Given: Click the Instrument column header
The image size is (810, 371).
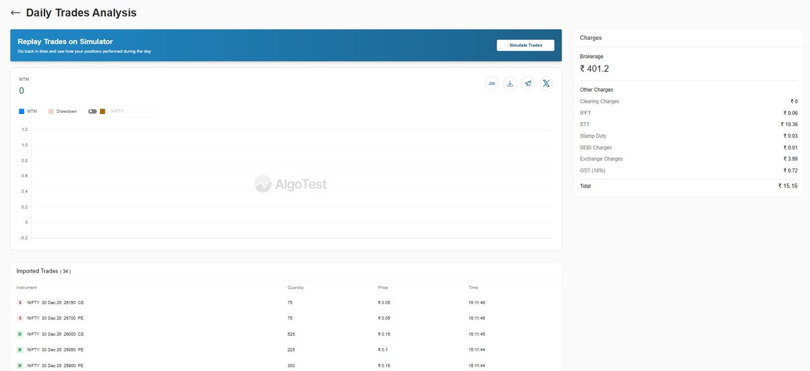Looking at the screenshot, I should coord(26,287).
